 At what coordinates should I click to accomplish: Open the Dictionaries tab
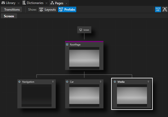click(33, 3)
